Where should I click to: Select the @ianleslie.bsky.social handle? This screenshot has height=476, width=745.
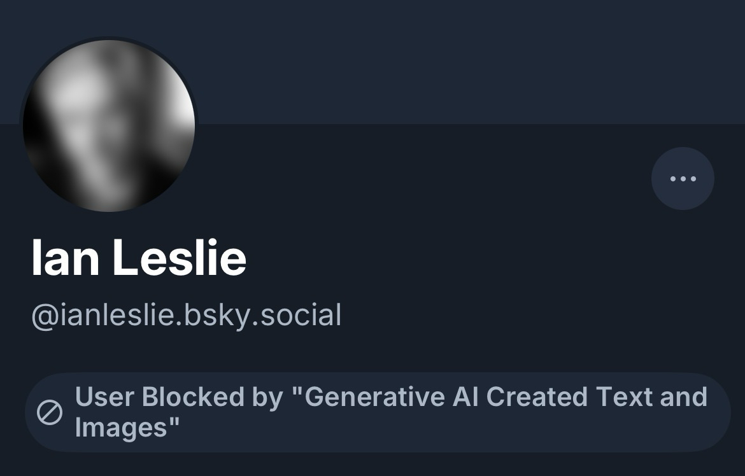[186, 315]
